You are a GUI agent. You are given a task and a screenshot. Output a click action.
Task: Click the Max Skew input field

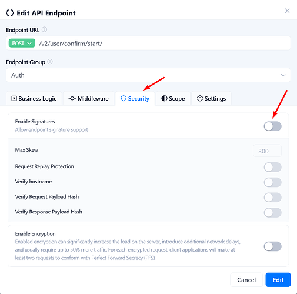(267, 151)
